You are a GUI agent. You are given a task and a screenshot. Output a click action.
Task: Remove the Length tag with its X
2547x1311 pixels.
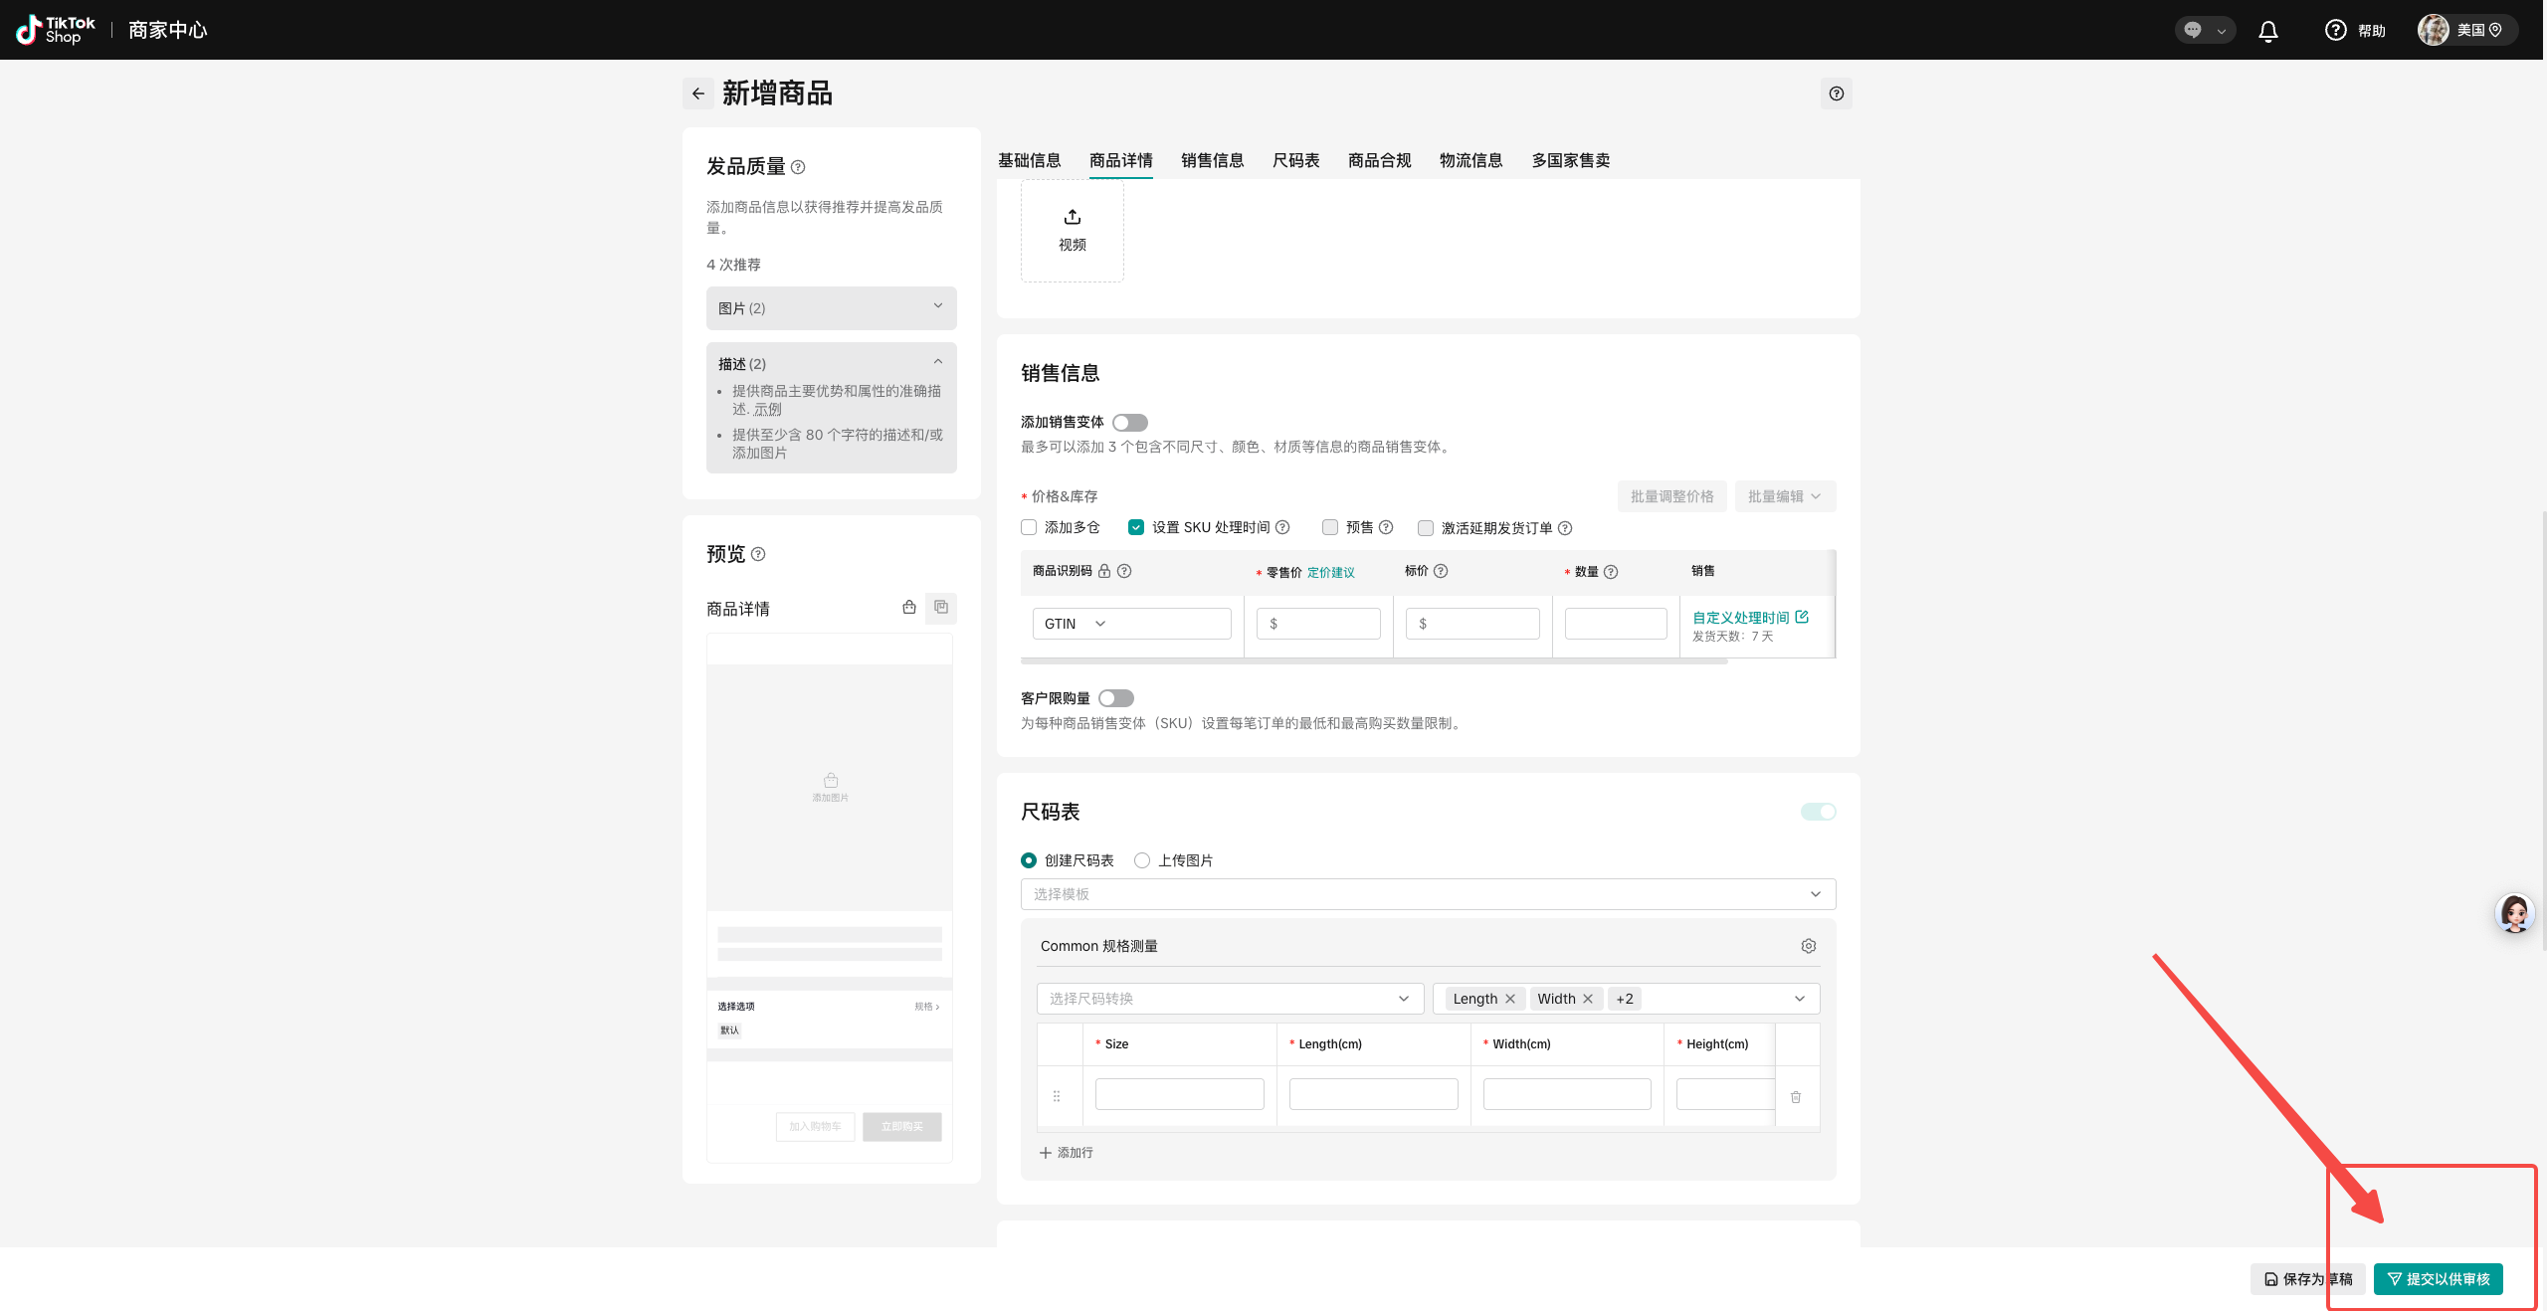(1510, 999)
